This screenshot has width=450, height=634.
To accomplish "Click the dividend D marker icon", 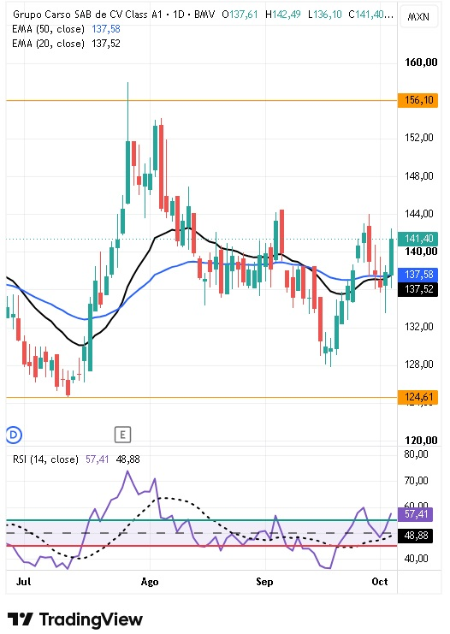I will coord(14,435).
